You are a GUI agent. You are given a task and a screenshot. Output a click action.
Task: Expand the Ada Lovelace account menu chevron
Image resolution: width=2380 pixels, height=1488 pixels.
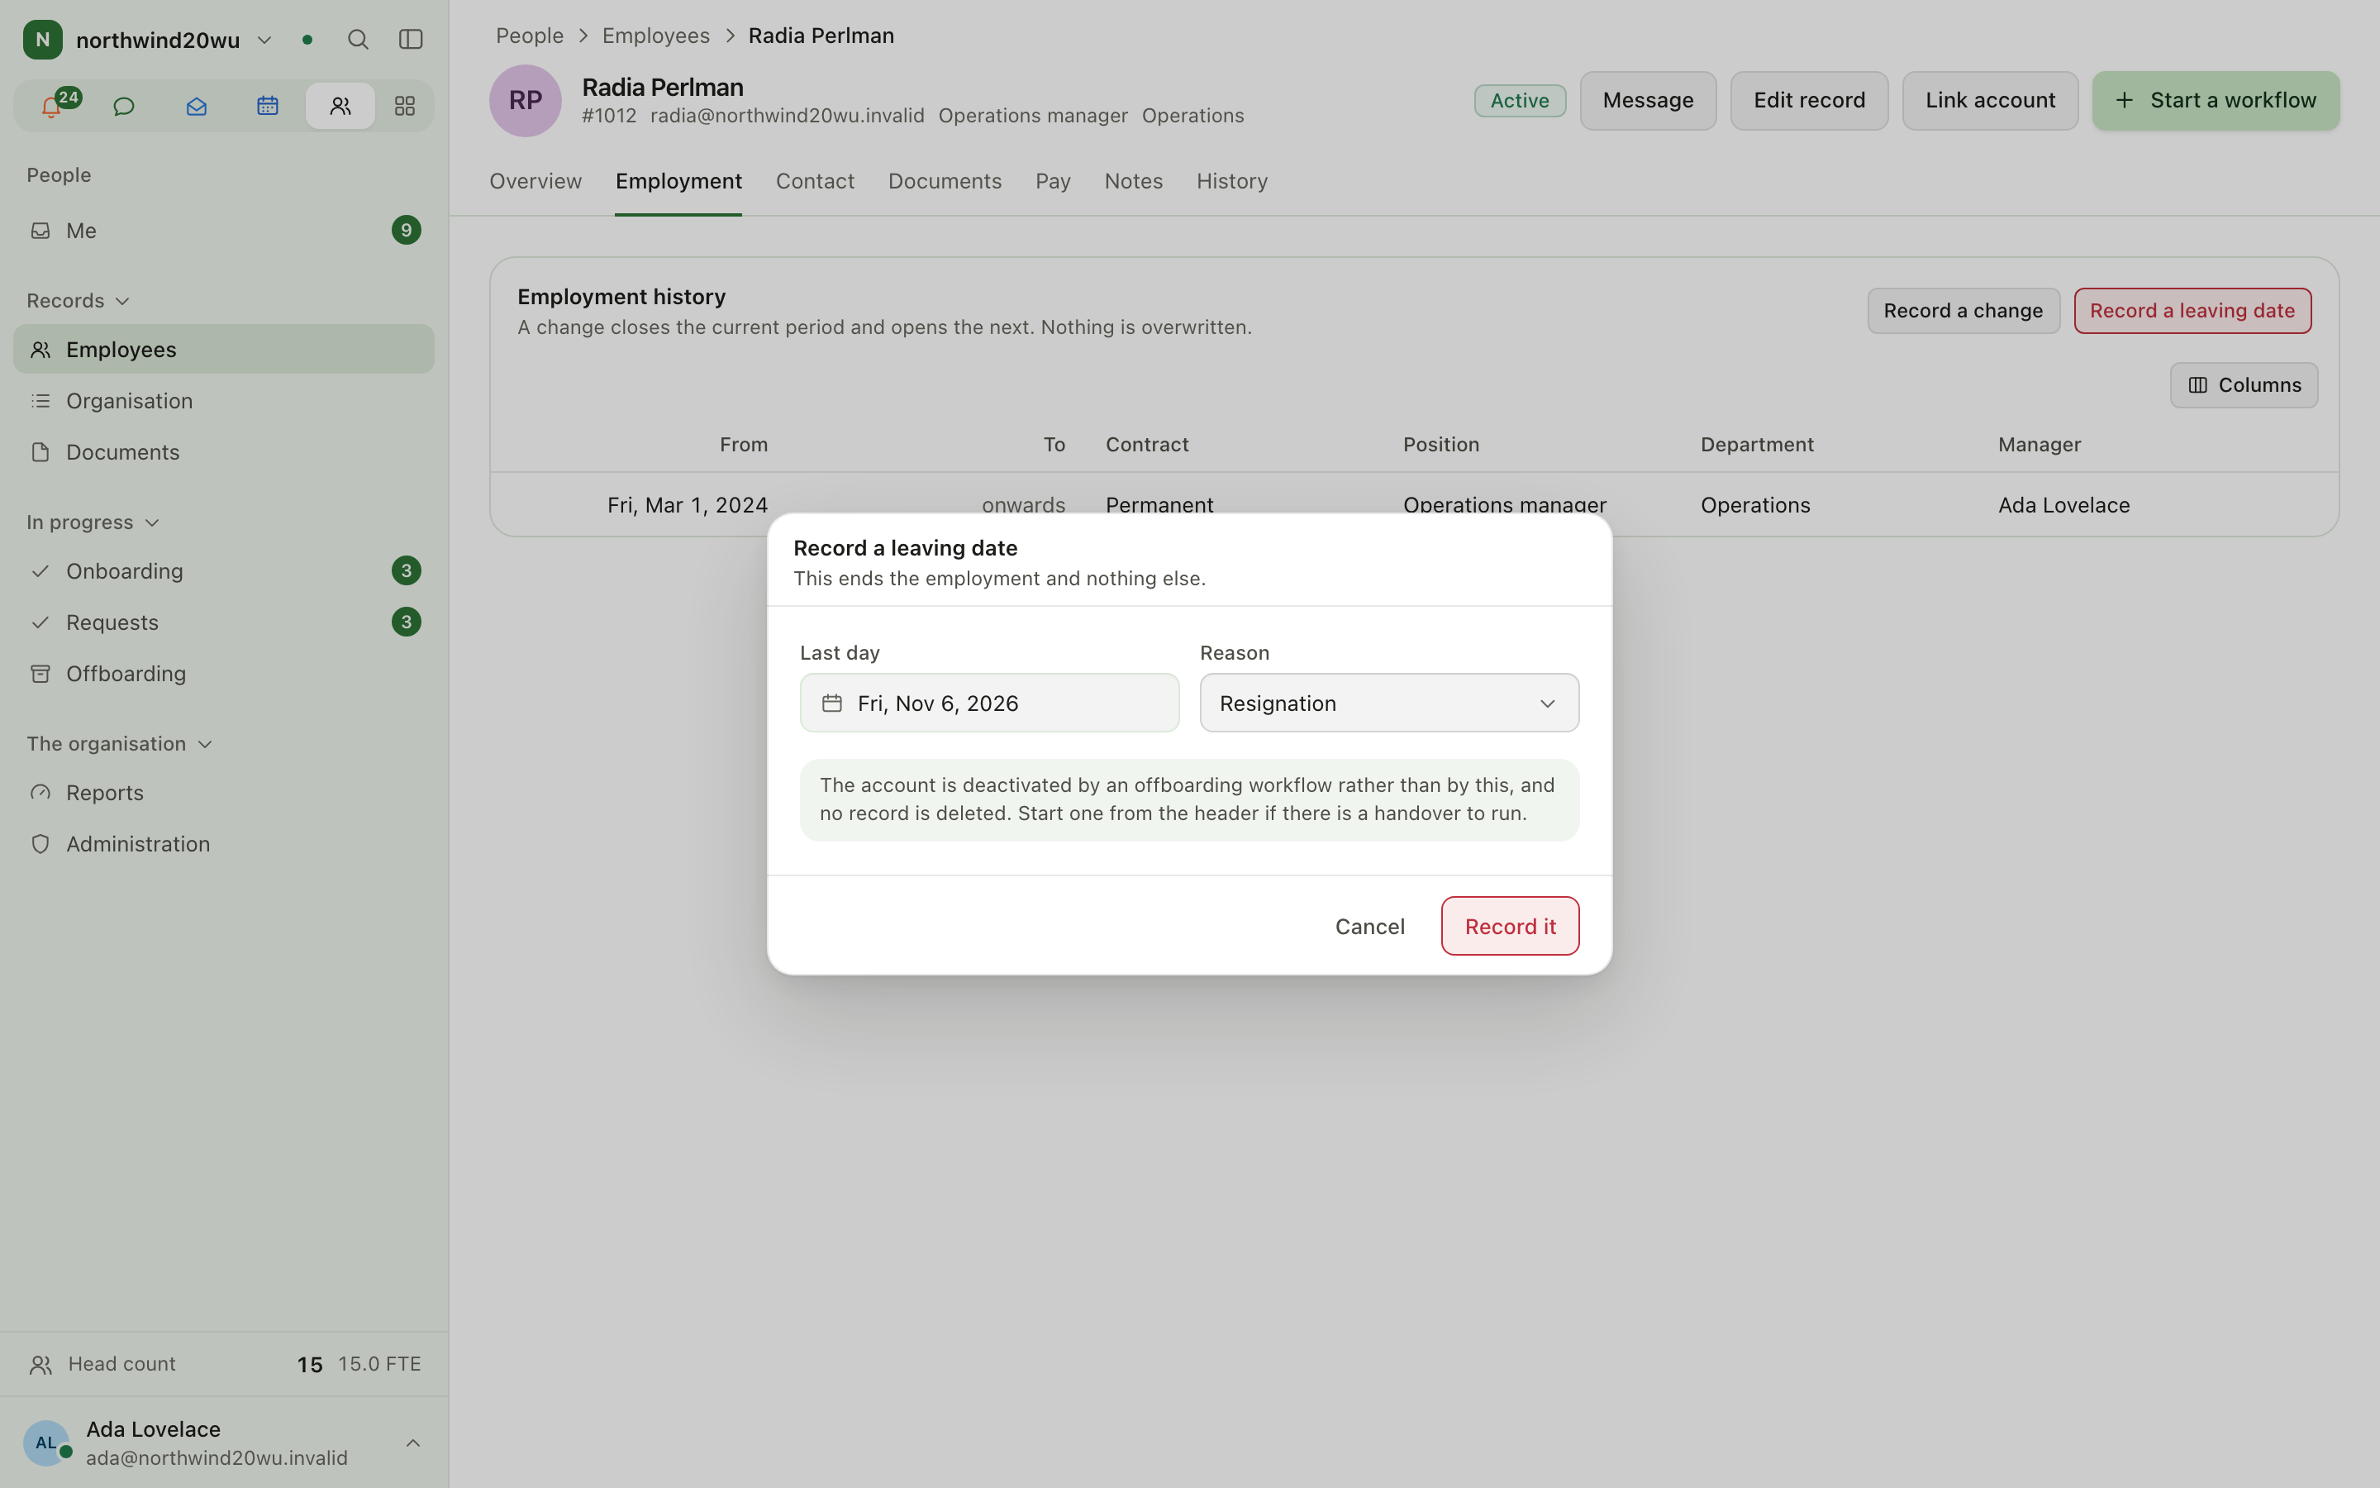click(x=413, y=1443)
